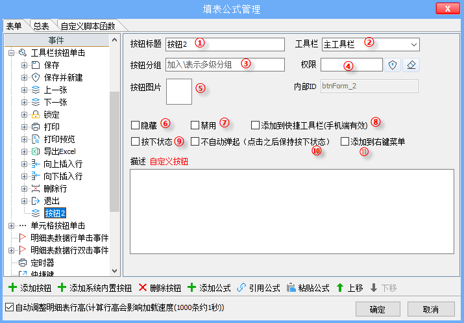The height and width of the screenshot is (323, 464).
Task: Click 添加公式 in bottom toolbar
Action: point(209,288)
